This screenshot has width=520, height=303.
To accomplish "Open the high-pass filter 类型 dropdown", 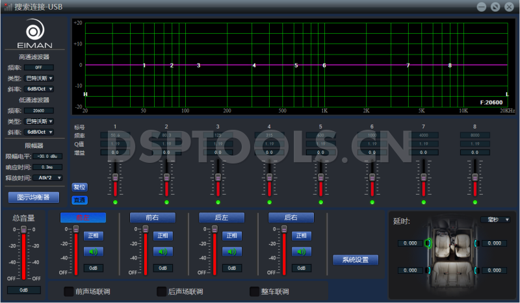I will [39, 78].
